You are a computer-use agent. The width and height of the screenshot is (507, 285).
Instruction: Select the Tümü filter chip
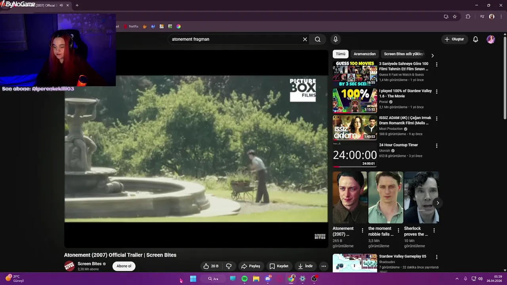[341, 54]
